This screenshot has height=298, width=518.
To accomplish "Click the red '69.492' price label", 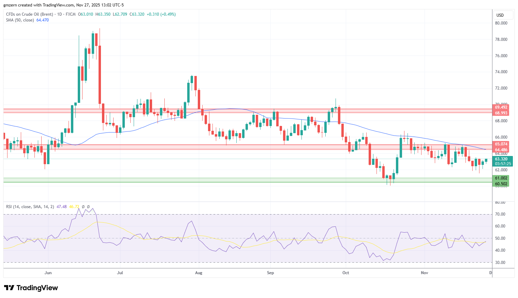I will click(x=501, y=107).
